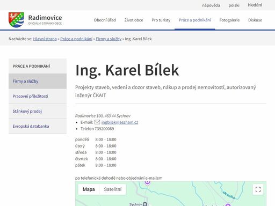Click the envelope icon next to e-mail
Image resolution: width=275 pixels, height=206 pixels.
click(x=97, y=122)
